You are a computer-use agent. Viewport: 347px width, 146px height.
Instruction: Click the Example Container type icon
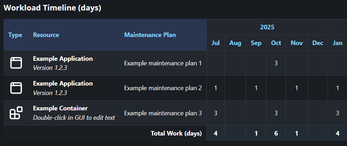pyautogui.click(x=16, y=113)
